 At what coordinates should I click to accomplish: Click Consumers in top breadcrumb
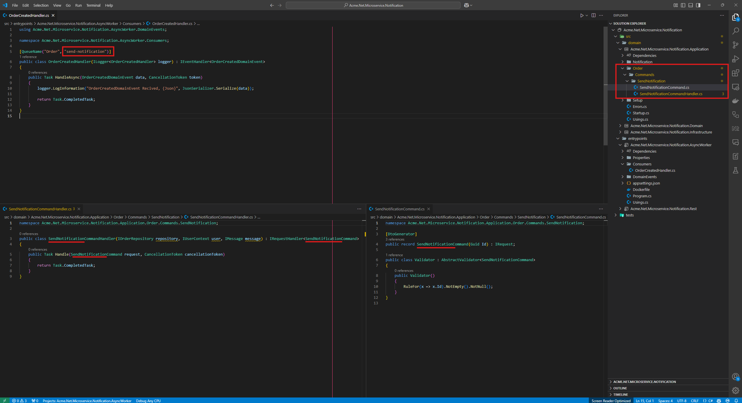pyautogui.click(x=132, y=24)
